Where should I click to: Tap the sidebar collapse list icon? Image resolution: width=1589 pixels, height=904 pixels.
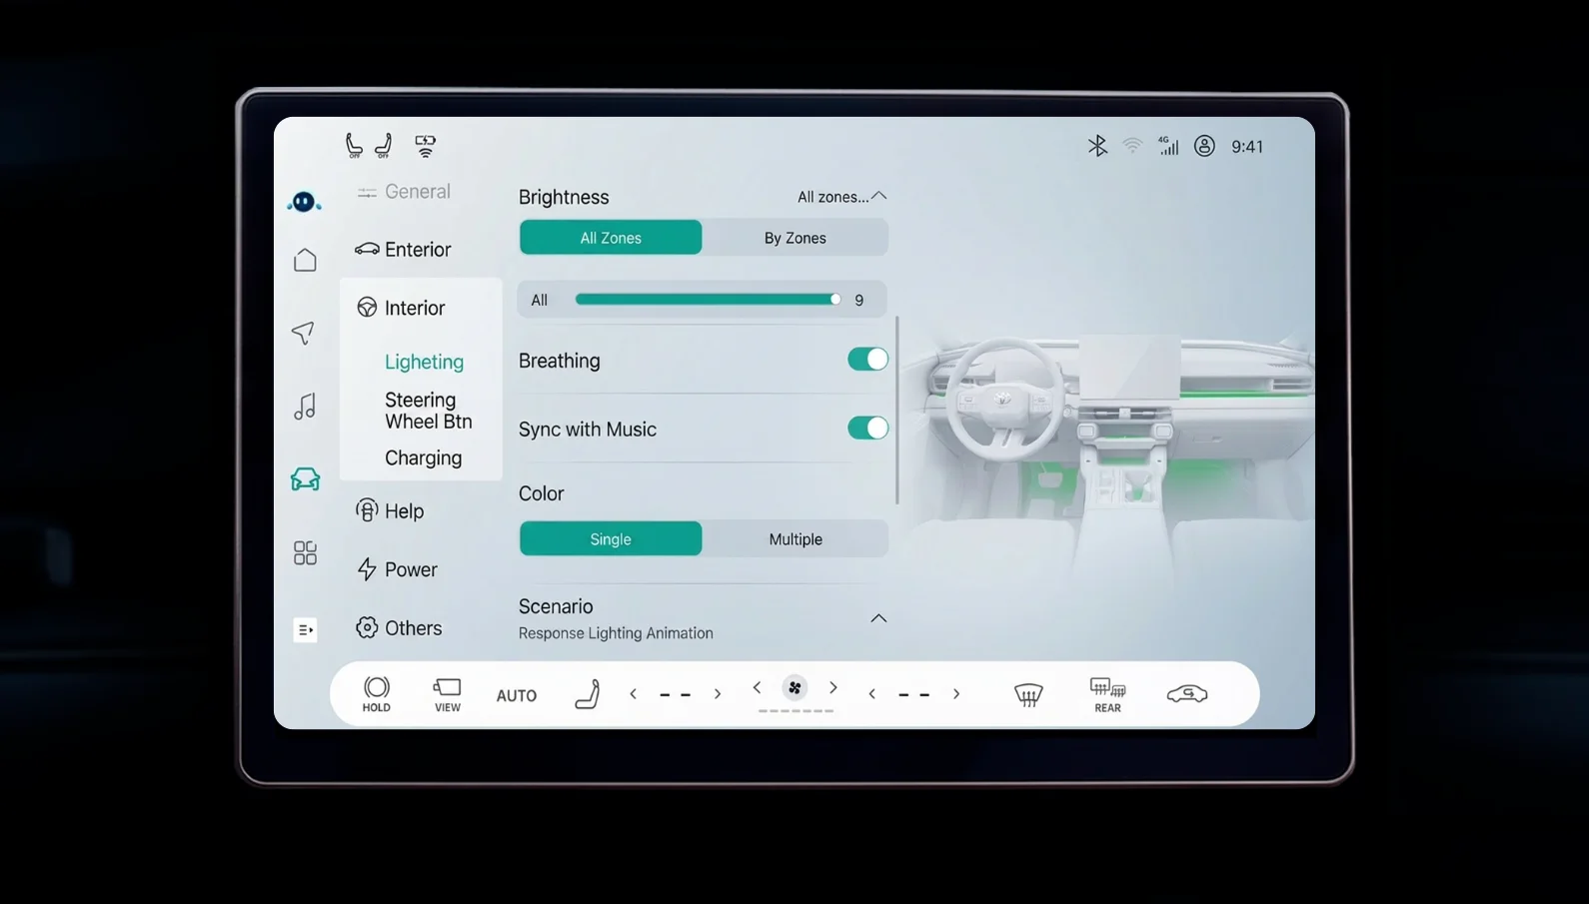[305, 629]
